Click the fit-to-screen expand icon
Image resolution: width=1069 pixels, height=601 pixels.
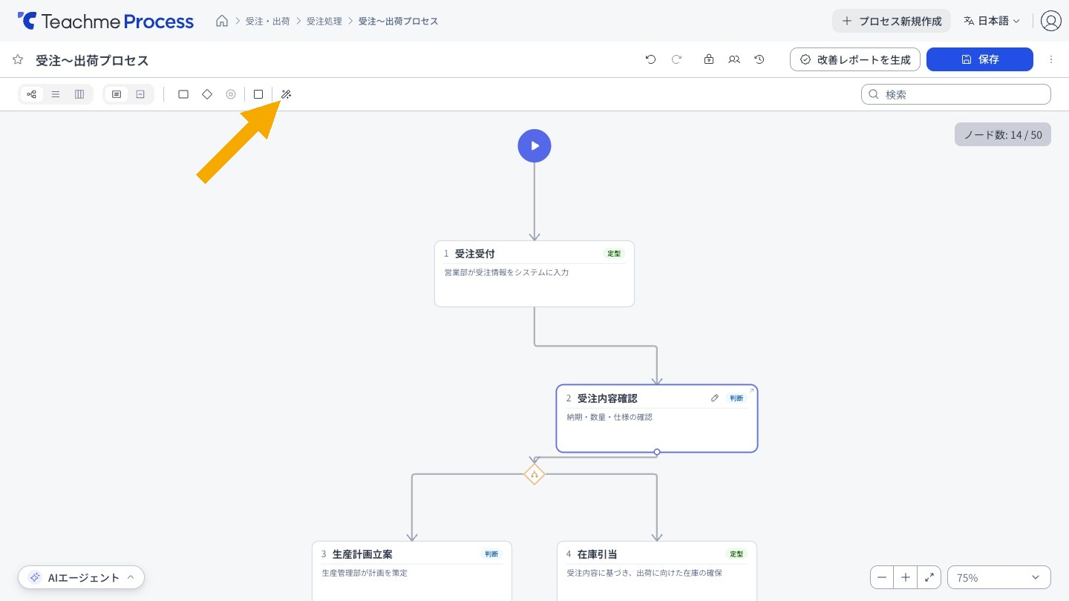(929, 577)
